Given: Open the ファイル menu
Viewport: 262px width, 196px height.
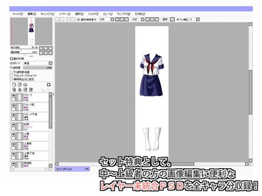Looking at the screenshot, I should pos(18,14).
